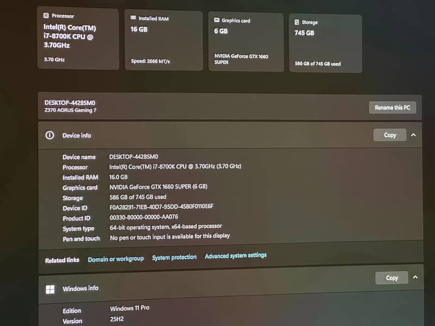Click the Graphics card icon
This screenshot has width=435, height=326.
click(x=216, y=20)
